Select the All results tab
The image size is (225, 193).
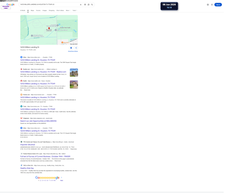(x=28, y=10)
